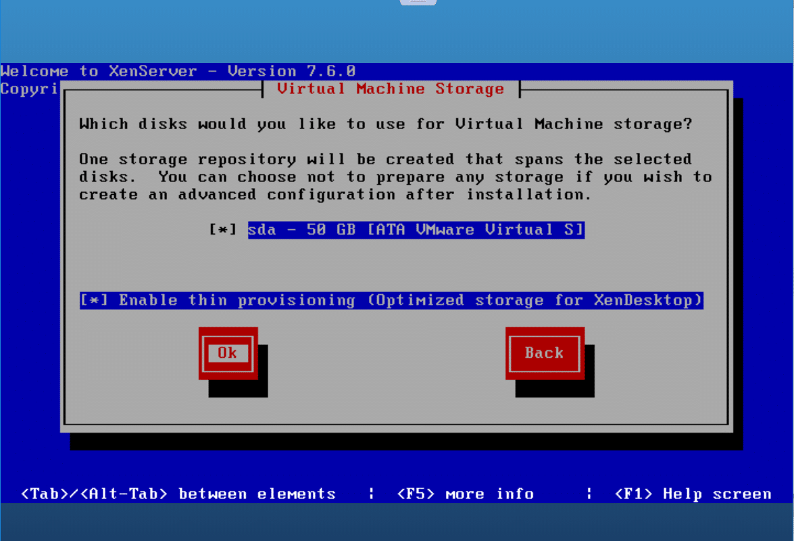Click the Tab/Alt-Tab between elements hint
The image size is (794, 541).
click(178, 494)
